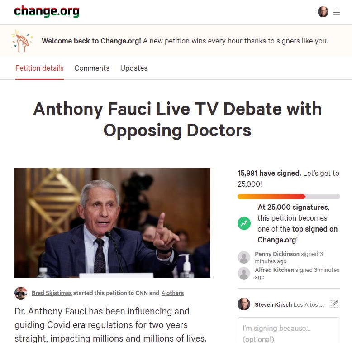Click Alfred Kitchen's signer avatar
The image size is (352, 343).
[x=244, y=273]
